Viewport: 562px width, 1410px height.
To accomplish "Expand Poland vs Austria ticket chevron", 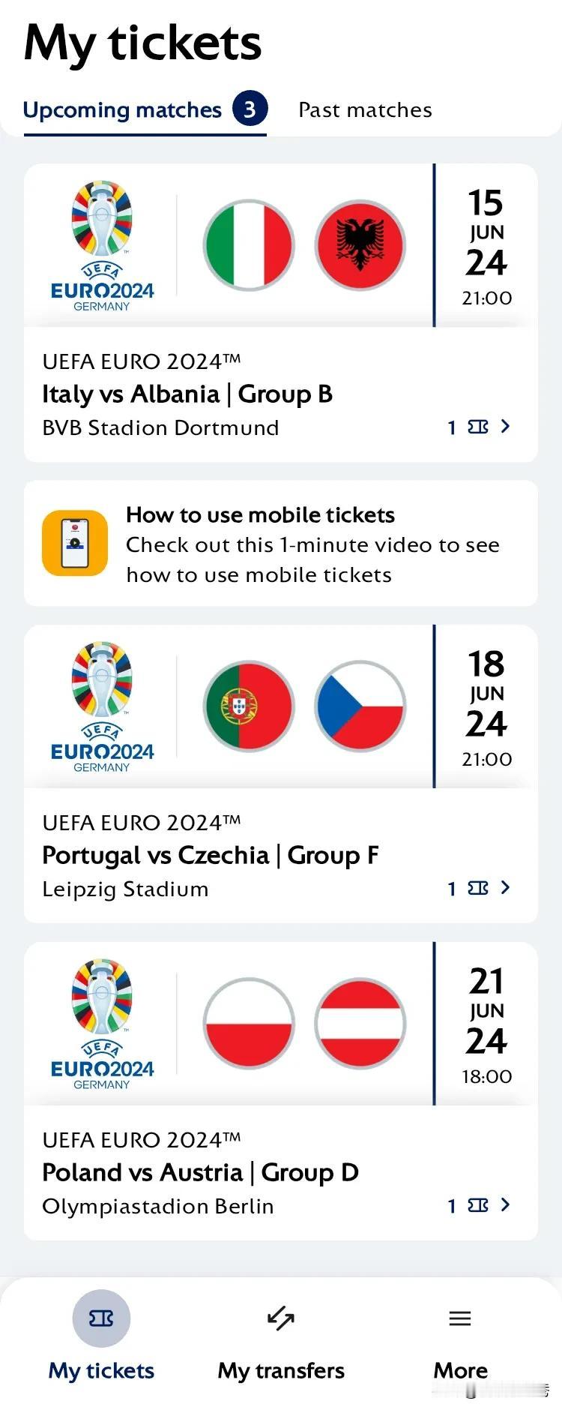I will tap(505, 1204).
